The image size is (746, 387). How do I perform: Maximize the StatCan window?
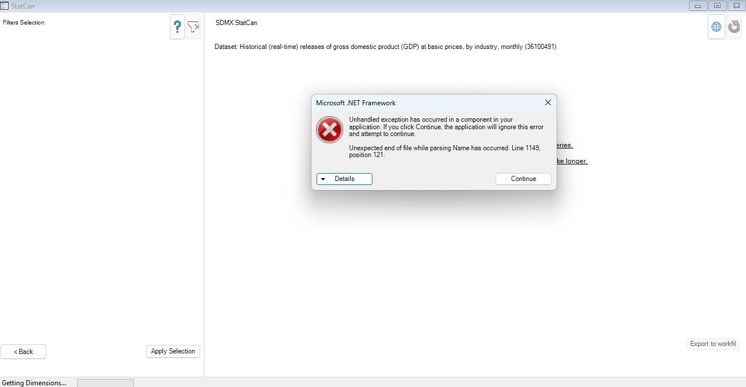(x=717, y=6)
